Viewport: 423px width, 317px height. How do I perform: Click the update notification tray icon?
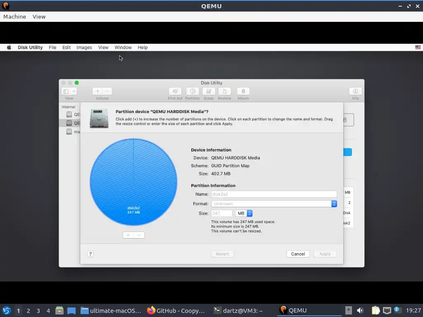(397, 310)
